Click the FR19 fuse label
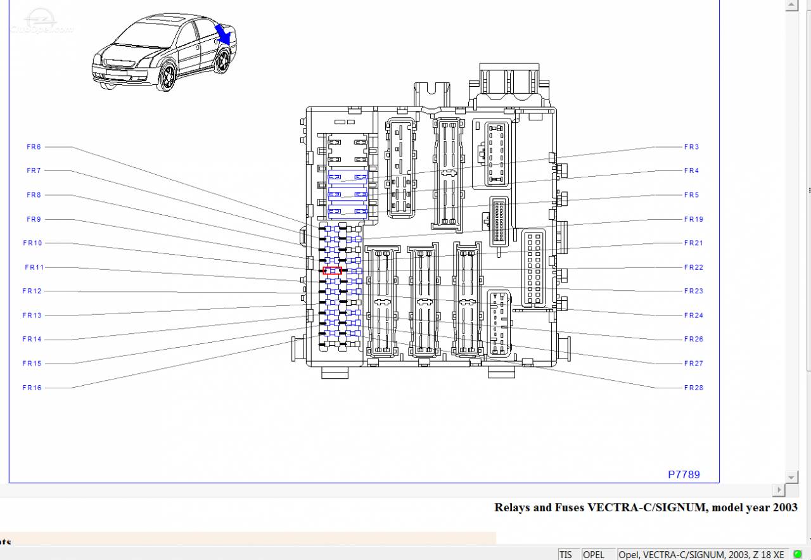 coord(694,219)
